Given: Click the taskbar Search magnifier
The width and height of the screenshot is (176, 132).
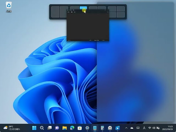Looking at the screenshot, I should (x=42, y=128).
